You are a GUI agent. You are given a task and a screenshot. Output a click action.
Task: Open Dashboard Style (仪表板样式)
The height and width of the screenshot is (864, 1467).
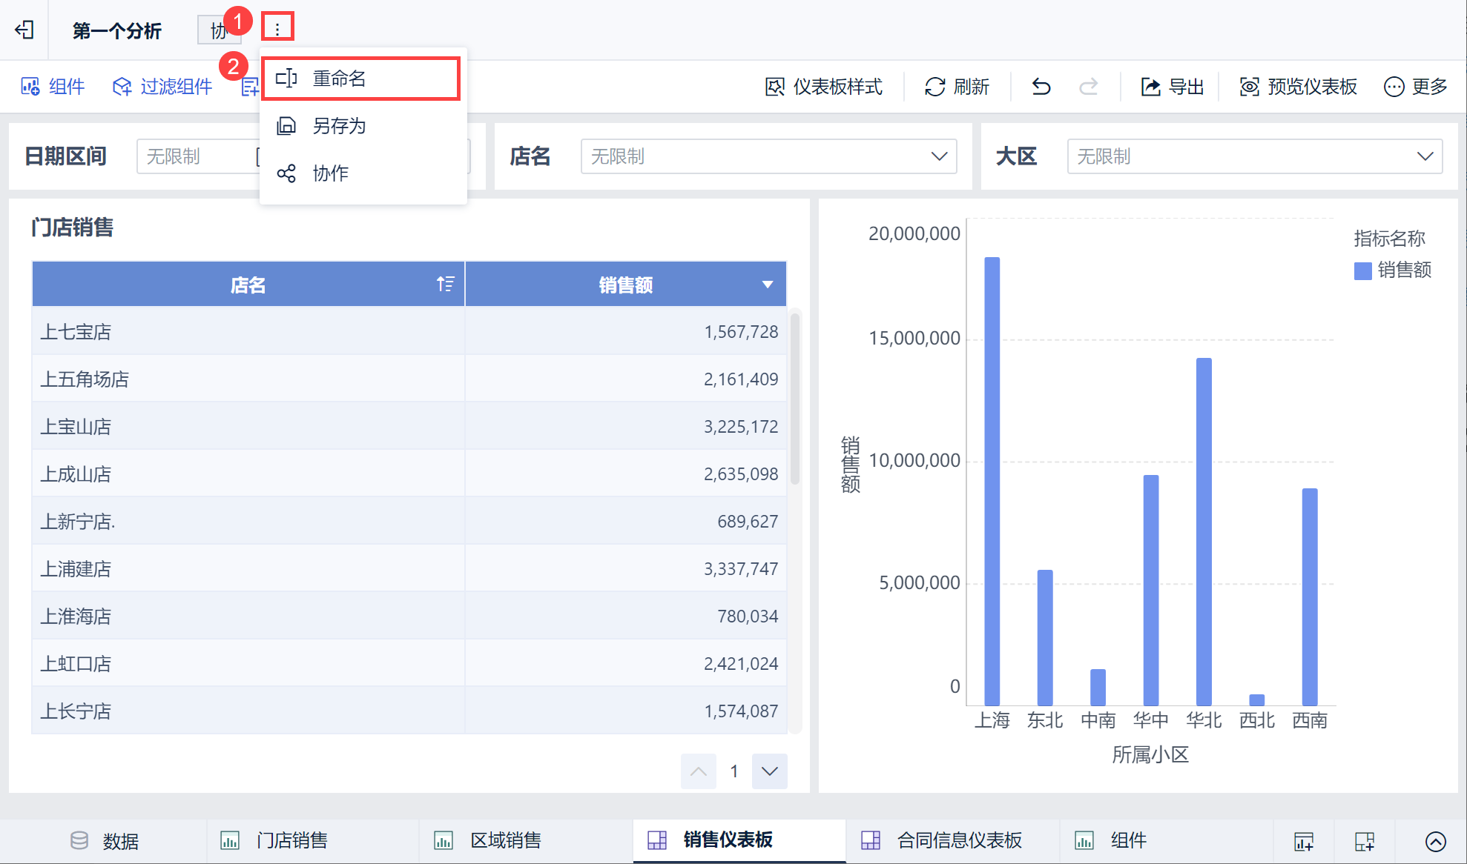pos(823,87)
